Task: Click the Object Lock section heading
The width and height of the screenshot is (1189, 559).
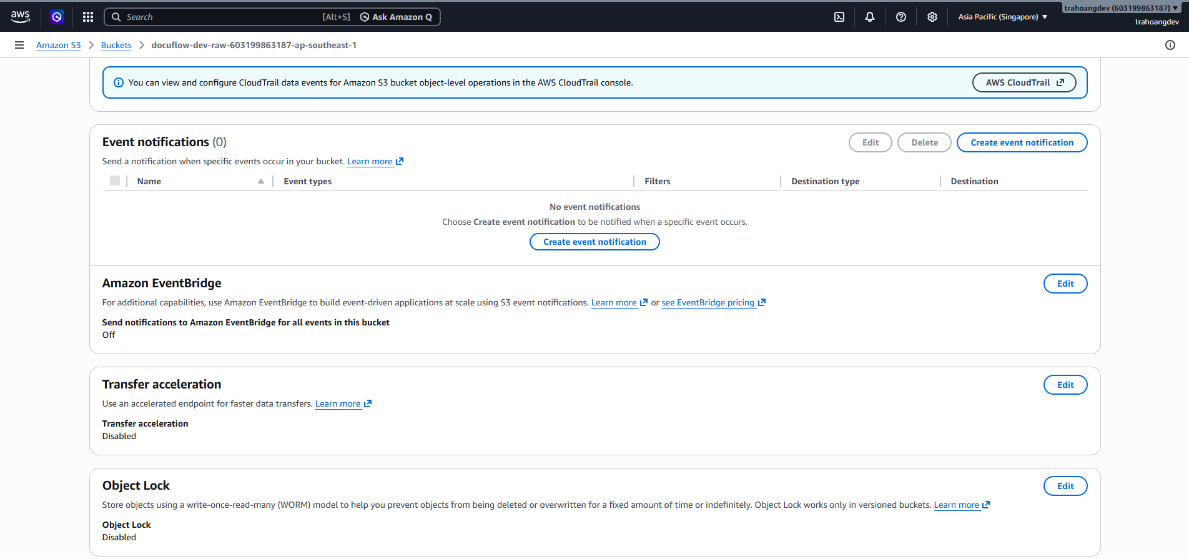Action: pos(136,485)
